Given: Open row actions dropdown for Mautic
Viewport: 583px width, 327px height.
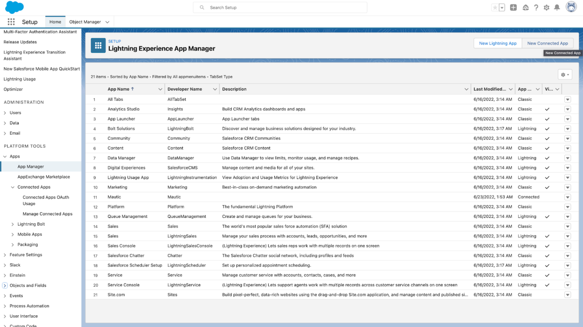Looking at the screenshot, I should tap(568, 197).
